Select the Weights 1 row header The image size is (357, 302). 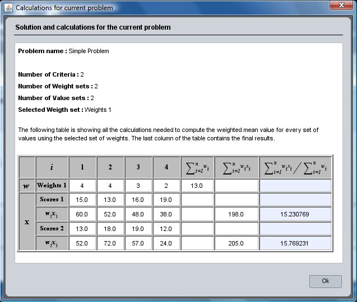tap(52, 186)
